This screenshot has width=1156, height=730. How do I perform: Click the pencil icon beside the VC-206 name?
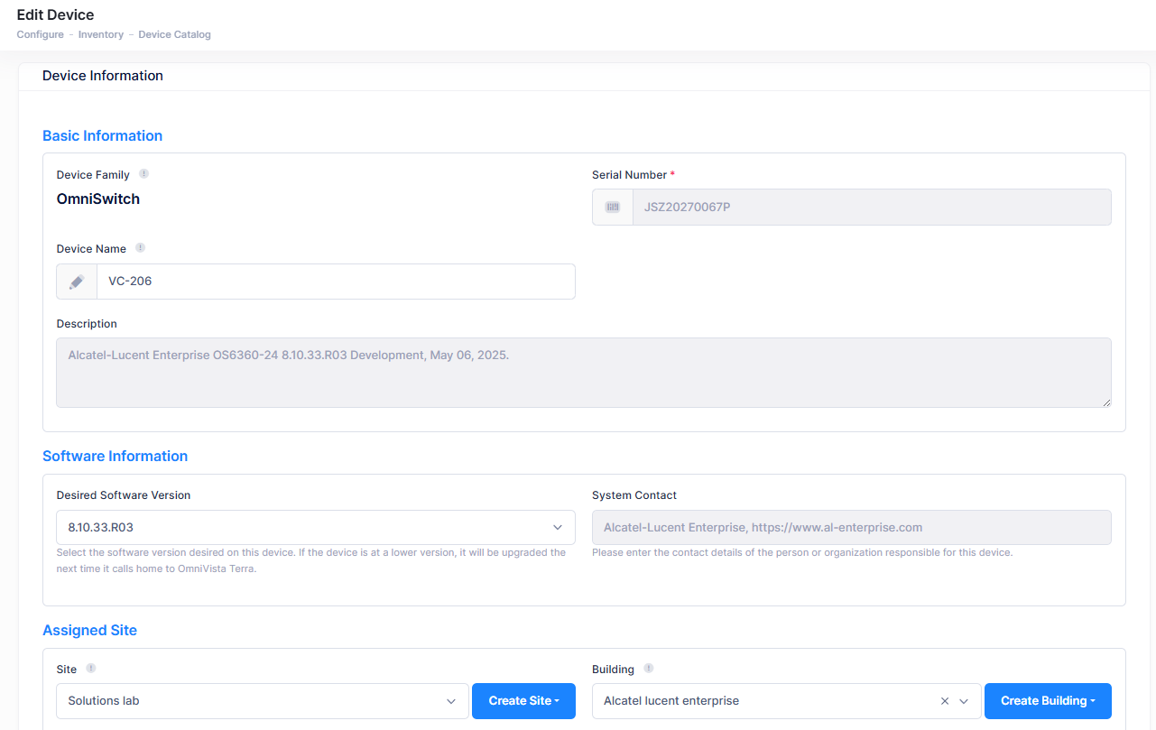(x=77, y=282)
